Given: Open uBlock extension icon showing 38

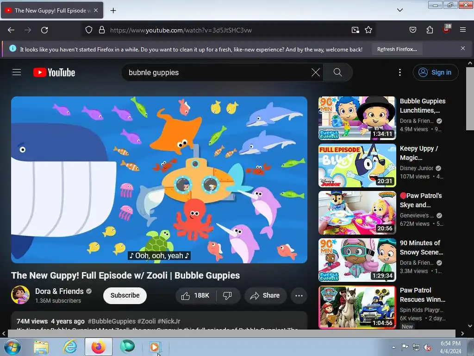Looking at the screenshot, I should [x=447, y=29].
